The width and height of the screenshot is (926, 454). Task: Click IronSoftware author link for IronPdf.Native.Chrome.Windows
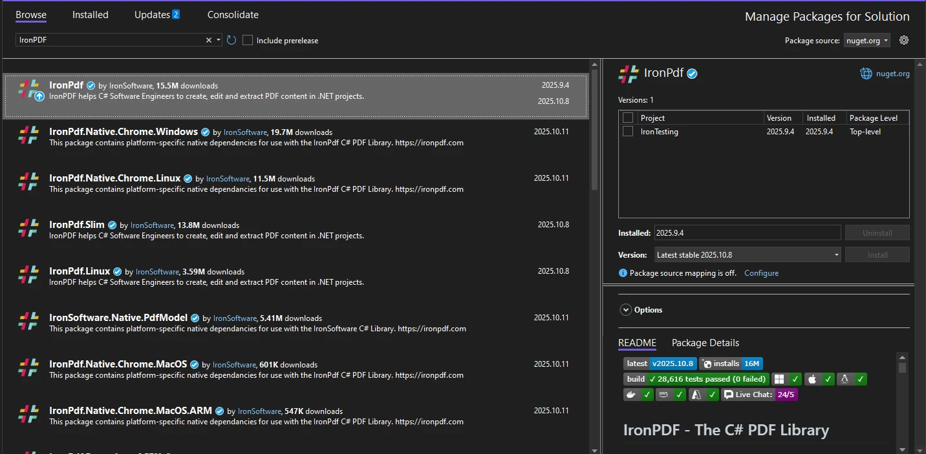(245, 132)
